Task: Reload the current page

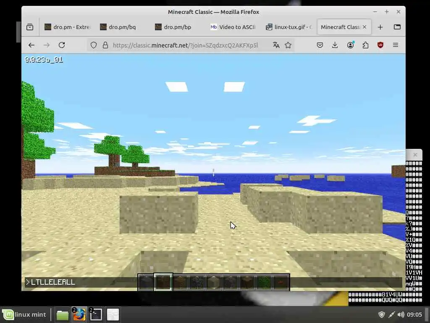Action: tap(62, 45)
